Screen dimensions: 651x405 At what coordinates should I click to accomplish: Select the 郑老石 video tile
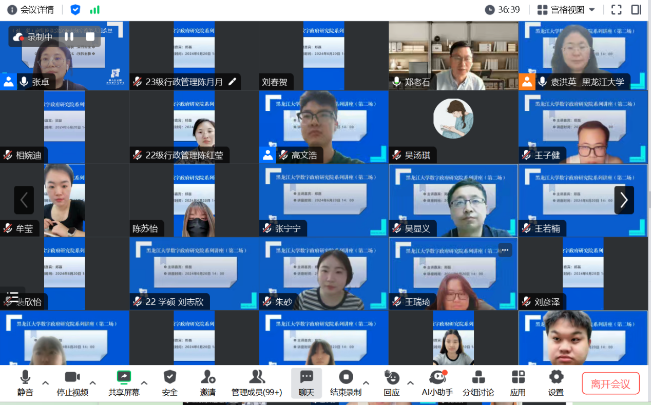point(453,55)
